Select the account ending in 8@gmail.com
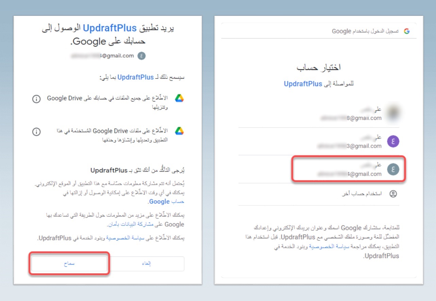Viewport: 436px width, 301px height. pos(319,114)
